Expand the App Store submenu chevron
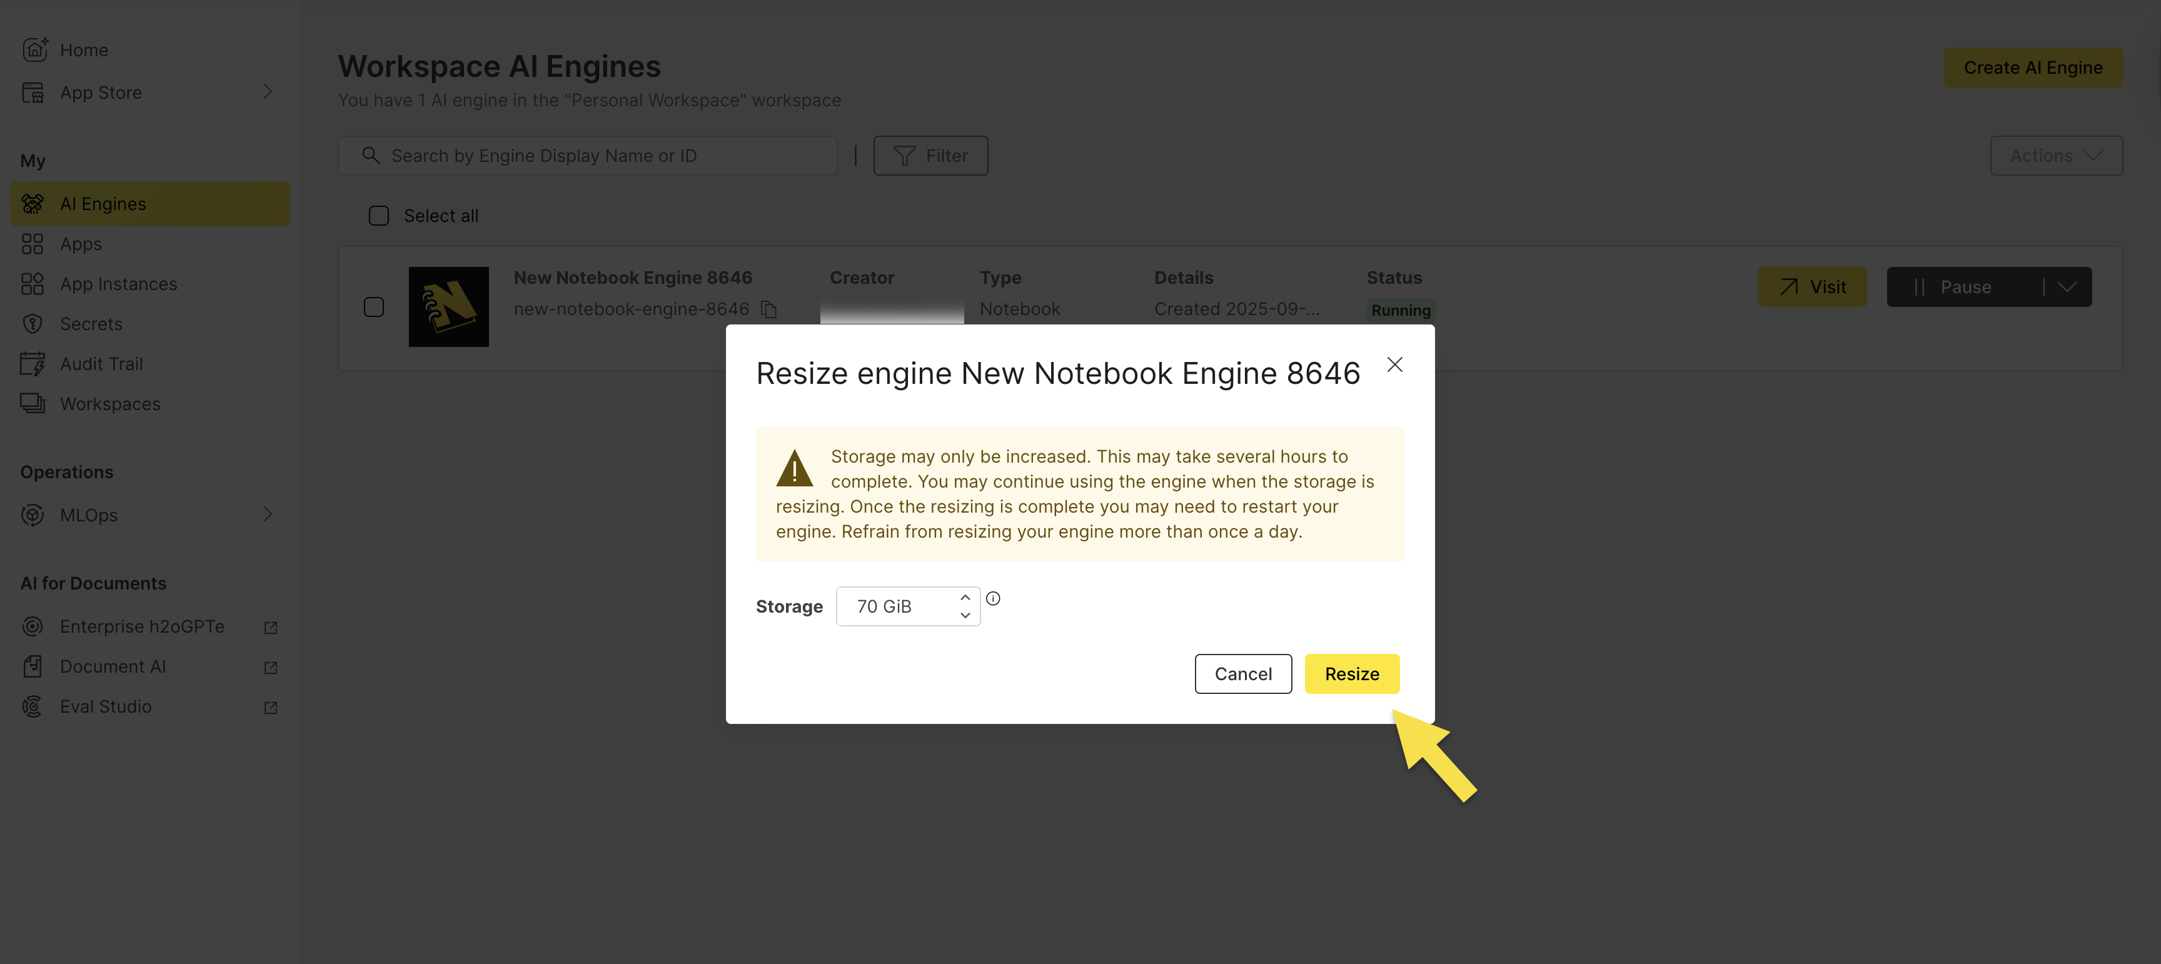The height and width of the screenshot is (964, 2161). (x=268, y=91)
